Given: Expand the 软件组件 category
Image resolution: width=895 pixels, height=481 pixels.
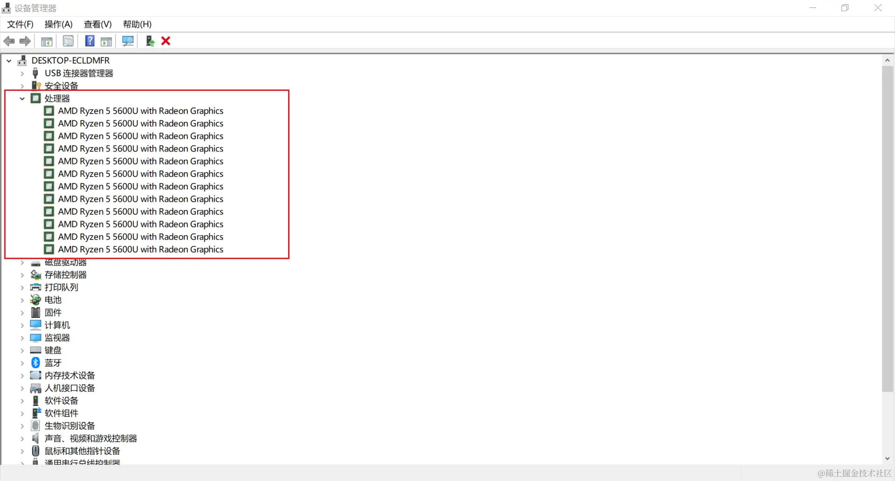Looking at the screenshot, I should (x=22, y=413).
